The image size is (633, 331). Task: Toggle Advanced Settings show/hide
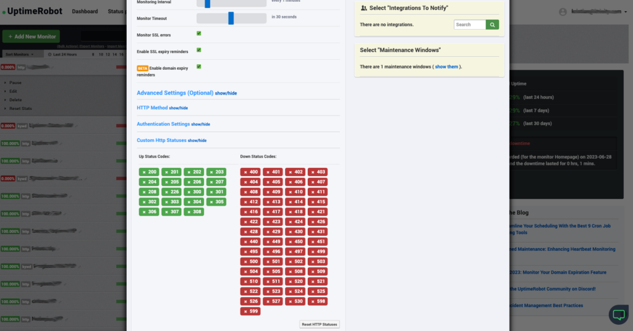pos(226,93)
